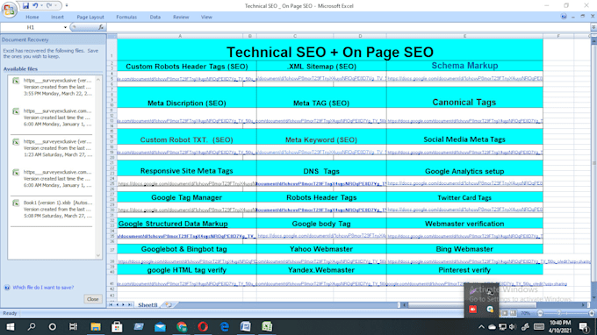Open Customize Quick Access Toolbar dropdown
The height and width of the screenshot is (335, 597).
click(66, 6)
